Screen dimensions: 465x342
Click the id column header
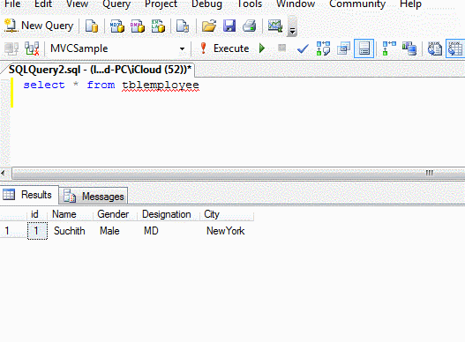pyautogui.click(x=37, y=214)
